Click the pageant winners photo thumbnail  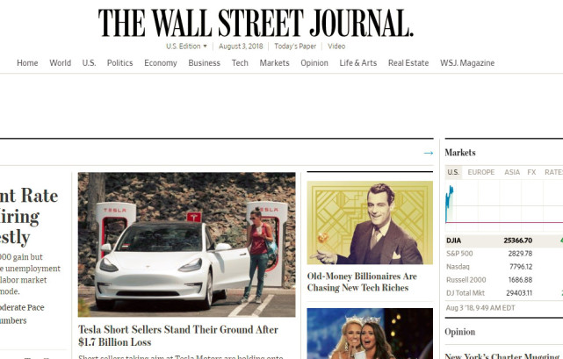coord(370,334)
